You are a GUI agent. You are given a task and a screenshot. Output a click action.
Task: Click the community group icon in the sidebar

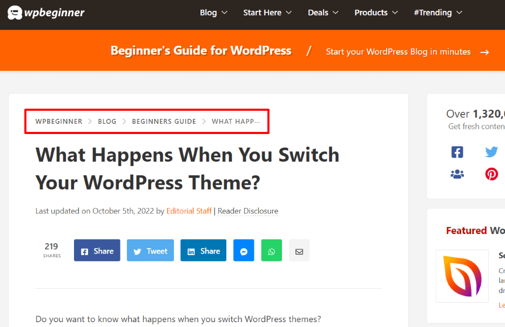[x=457, y=174]
